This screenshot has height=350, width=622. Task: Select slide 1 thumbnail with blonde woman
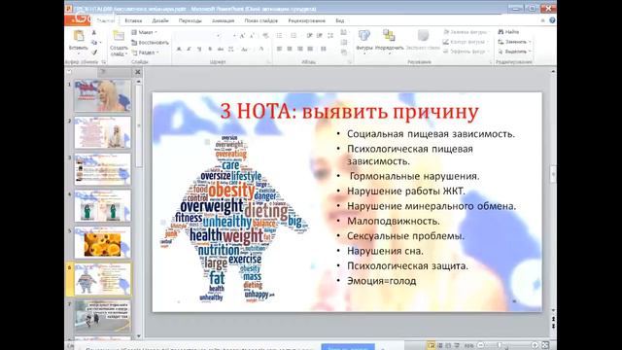[102, 95]
